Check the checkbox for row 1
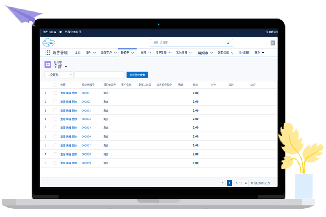Image resolution: width=326 pixels, height=217 pixels. coord(55,93)
